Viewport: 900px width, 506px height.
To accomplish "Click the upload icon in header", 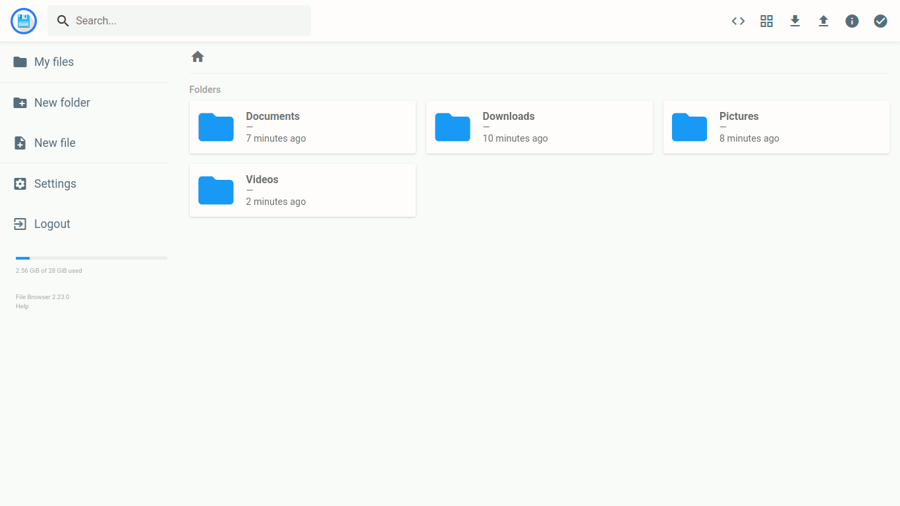I will pos(823,21).
